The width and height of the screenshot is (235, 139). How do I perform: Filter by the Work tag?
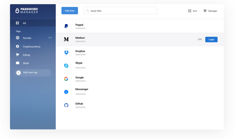coord(26,63)
